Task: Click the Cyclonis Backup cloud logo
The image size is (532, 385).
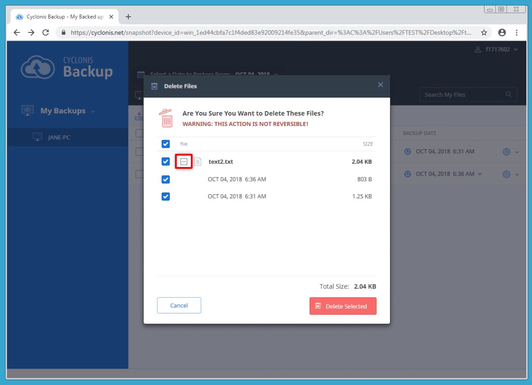Action: click(38, 67)
